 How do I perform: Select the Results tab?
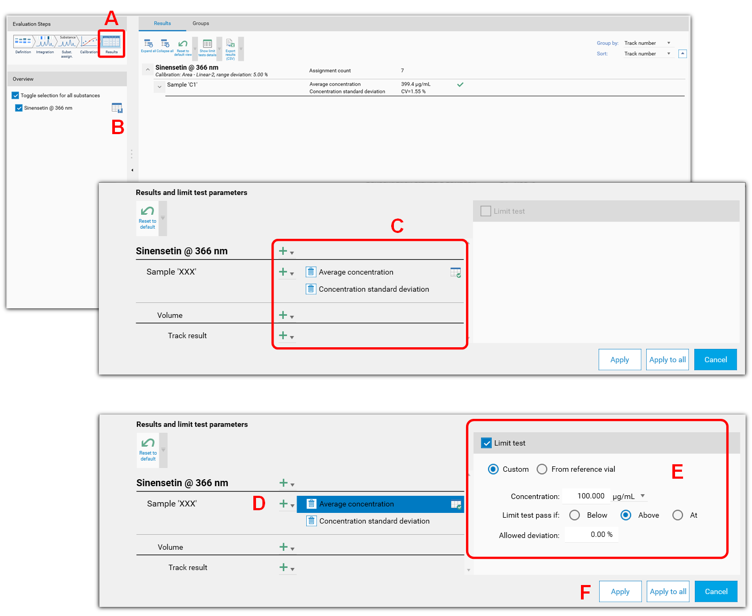pos(162,24)
